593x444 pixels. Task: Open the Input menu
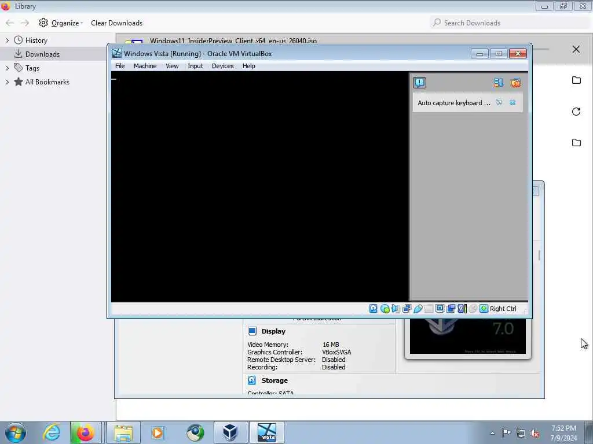pos(195,66)
